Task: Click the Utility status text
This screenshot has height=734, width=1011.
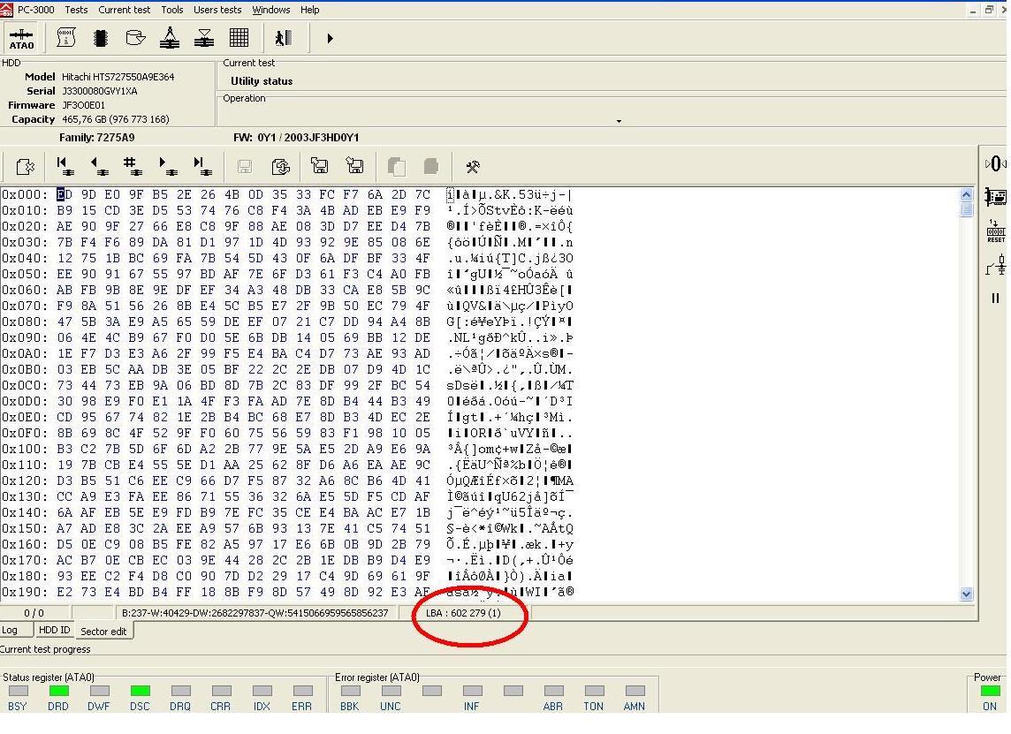Action: [262, 81]
